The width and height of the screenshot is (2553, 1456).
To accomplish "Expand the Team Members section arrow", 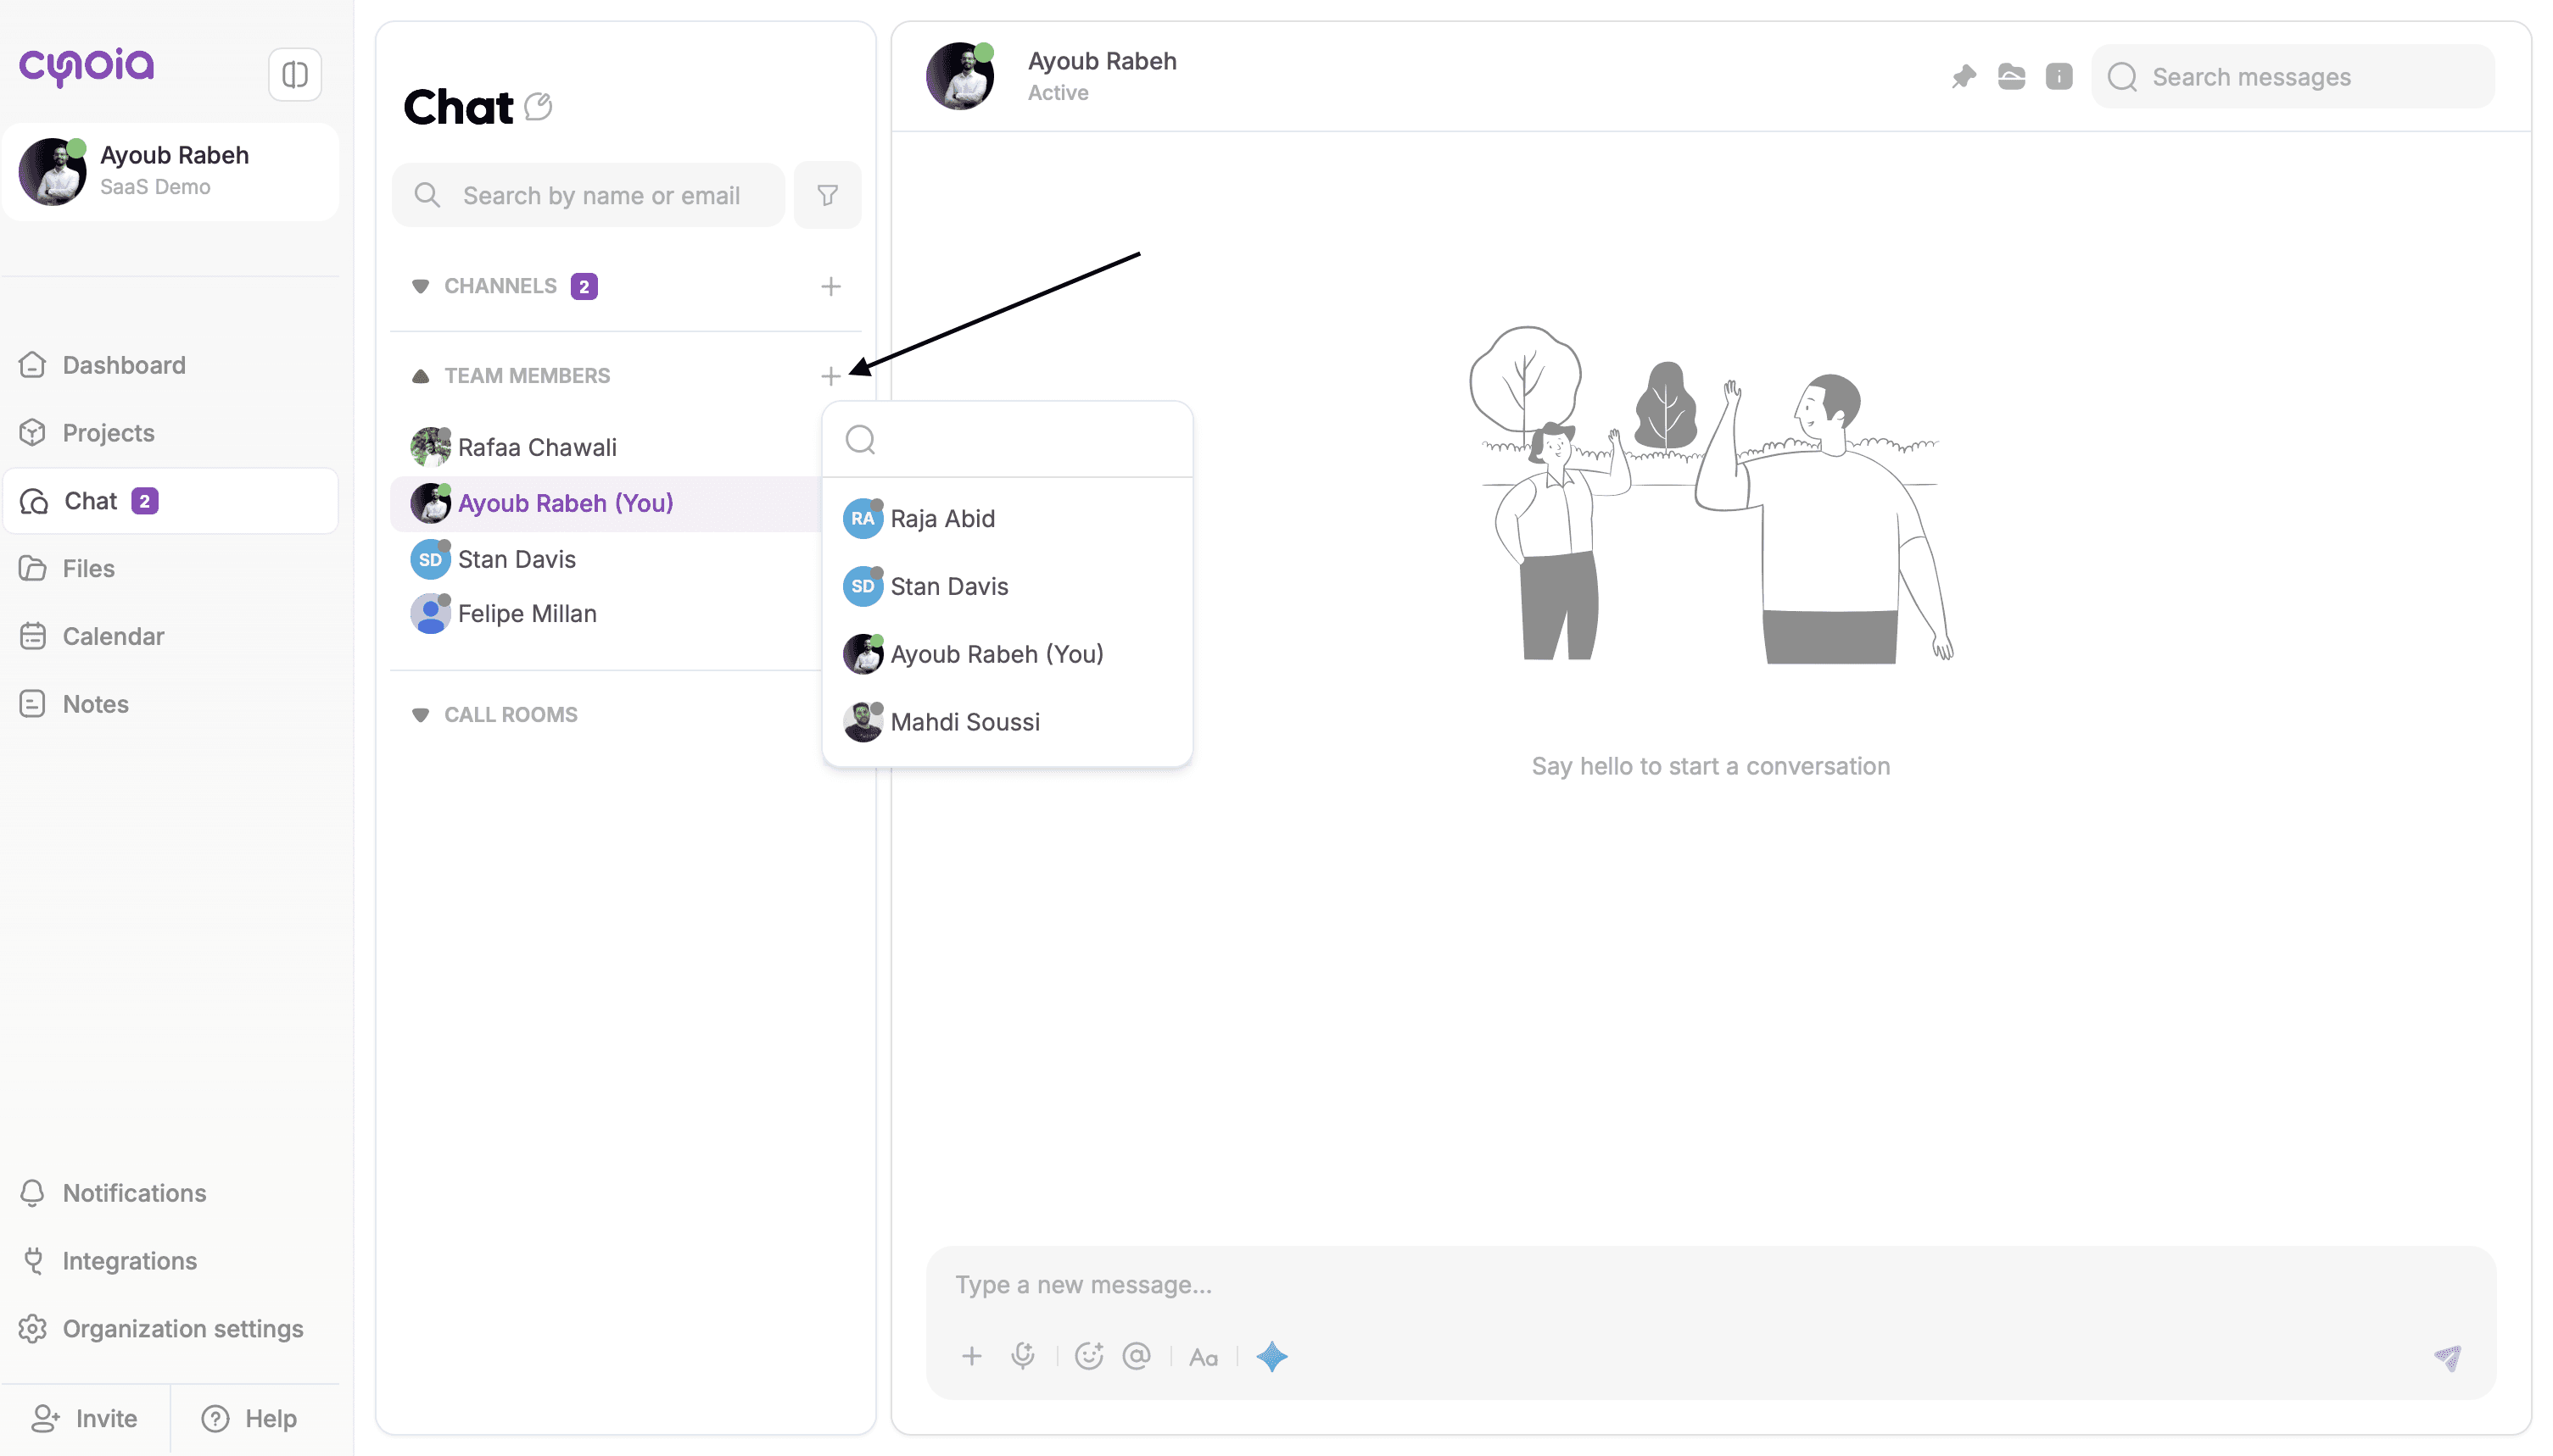I will click(421, 377).
